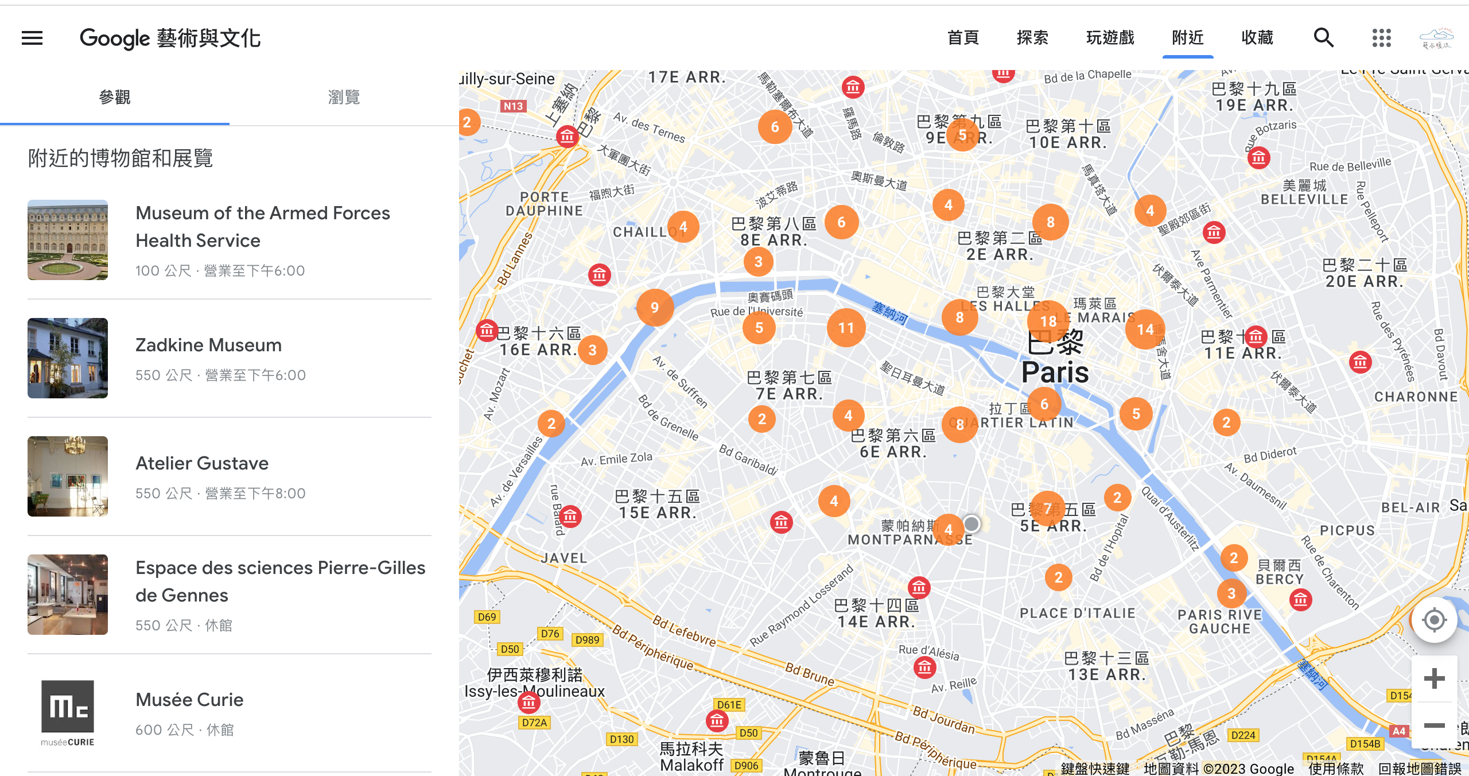This screenshot has width=1469, height=776.
Task: Click museum pin near N13 road
Action: (x=567, y=137)
